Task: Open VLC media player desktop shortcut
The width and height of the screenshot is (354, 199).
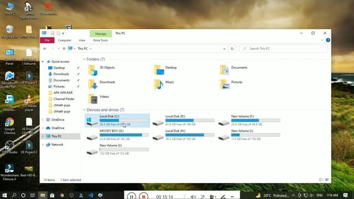Action: pos(29,103)
